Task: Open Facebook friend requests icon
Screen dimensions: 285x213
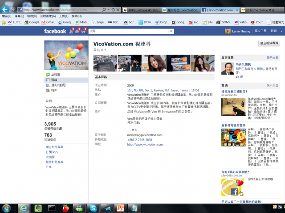Action: click(71, 31)
